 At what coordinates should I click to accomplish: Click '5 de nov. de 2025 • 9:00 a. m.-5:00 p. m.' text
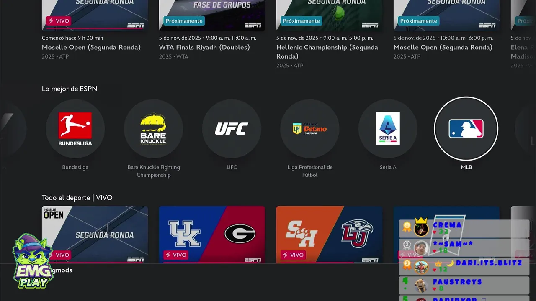pyautogui.click(x=325, y=38)
